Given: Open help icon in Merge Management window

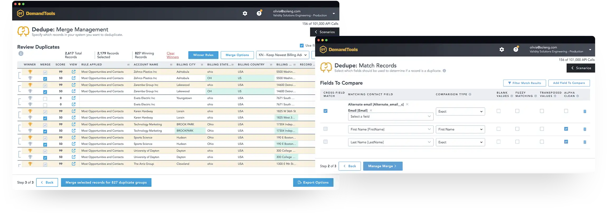Looking at the screenshot, I should coord(259,13).
